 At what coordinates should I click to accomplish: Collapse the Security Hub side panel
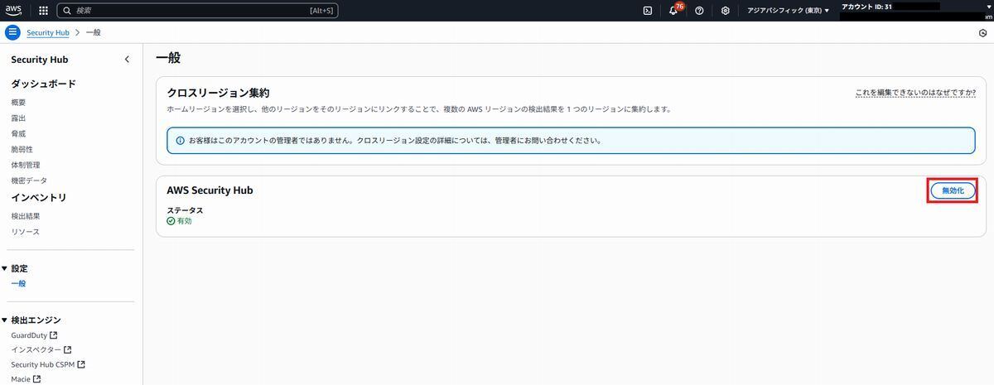pyautogui.click(x=127, y=60)
